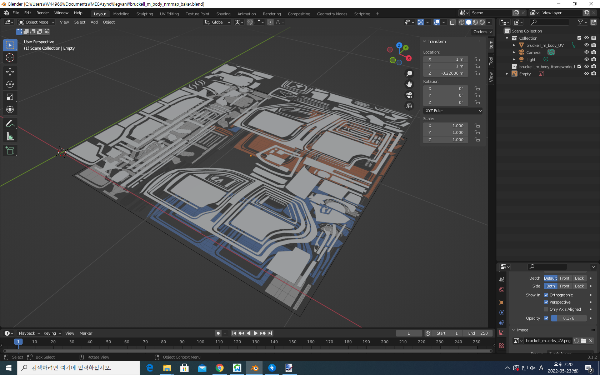The height and width of the screenshot is (375, 600).
Task: Enable Only Axis Aligned checkbox
Action: click(546, 309)
